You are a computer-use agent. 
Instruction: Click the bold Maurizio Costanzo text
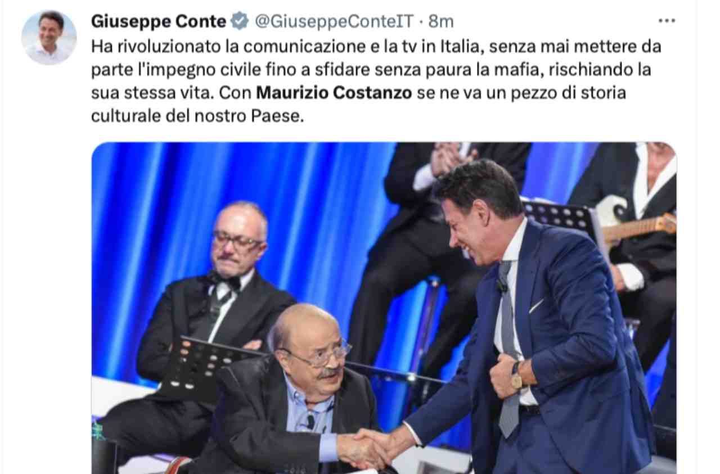pos(334,93)
